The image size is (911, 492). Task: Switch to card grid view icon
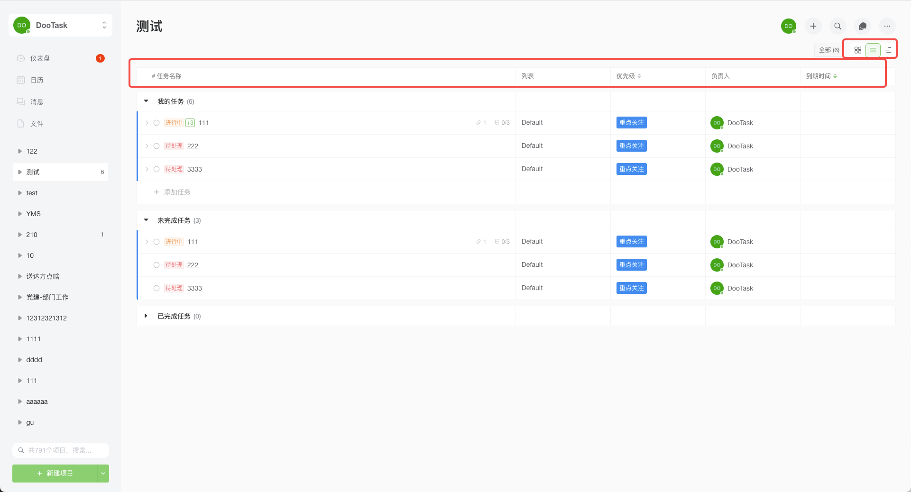coord(857,49)
